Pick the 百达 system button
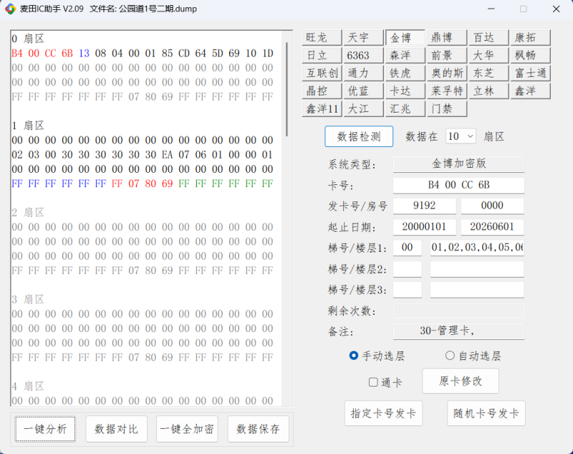This screenshot has height=454, width=573. 488,38
